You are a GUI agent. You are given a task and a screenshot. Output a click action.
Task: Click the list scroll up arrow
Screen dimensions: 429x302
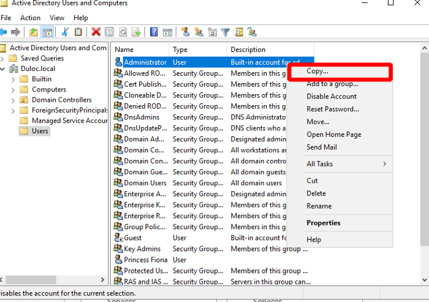424,48
